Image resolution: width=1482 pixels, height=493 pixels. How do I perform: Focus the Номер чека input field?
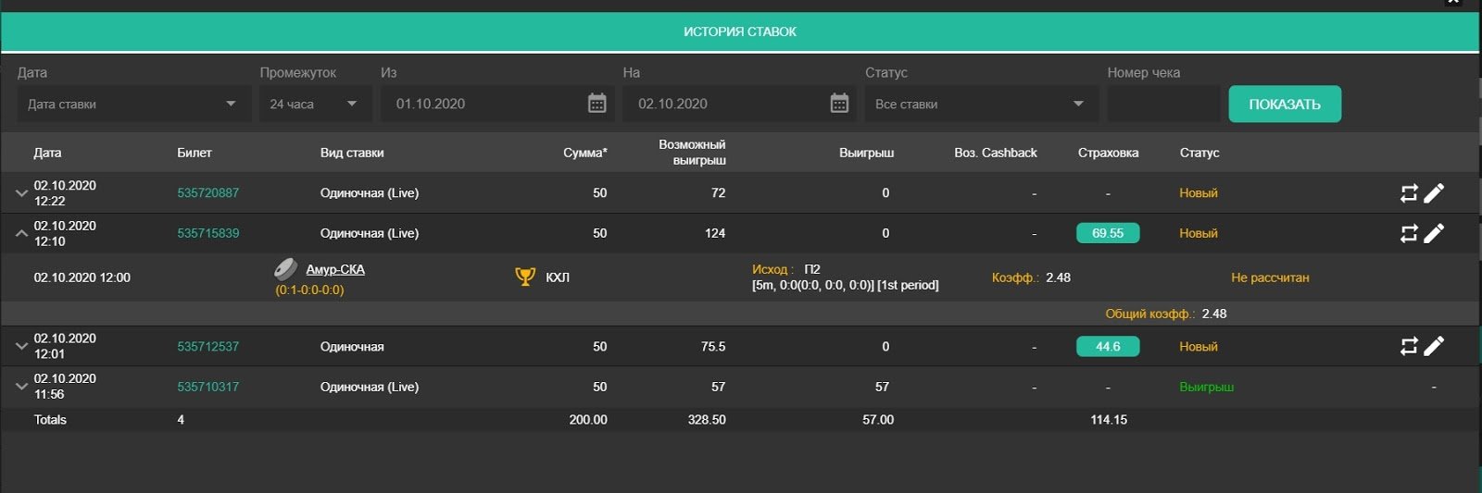[x=1162, y=104]
